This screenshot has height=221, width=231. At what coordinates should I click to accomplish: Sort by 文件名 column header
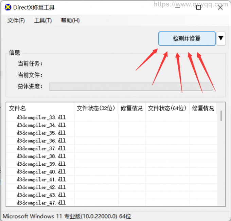point(40,108)
